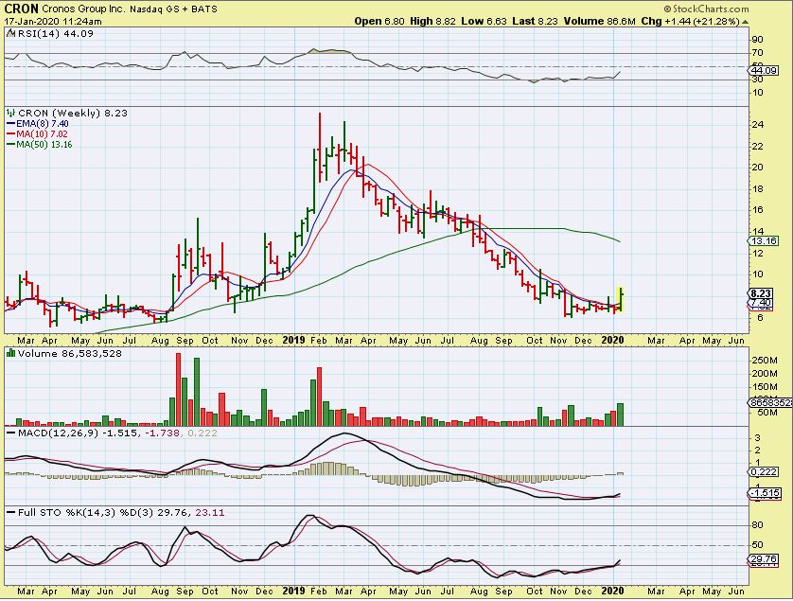Click the 2019 label on stochastic panel date axis
Screen dimensions: 793x601
(293, 591)
